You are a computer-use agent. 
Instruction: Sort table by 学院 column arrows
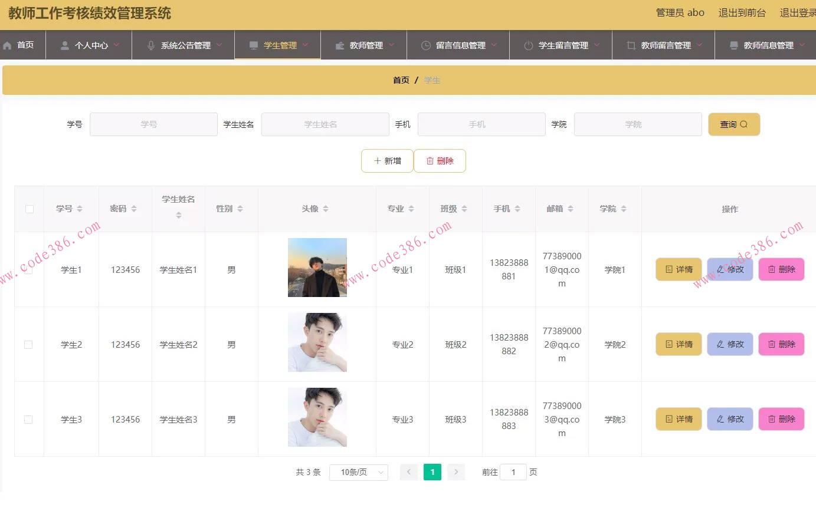click(x=624, y=209)
